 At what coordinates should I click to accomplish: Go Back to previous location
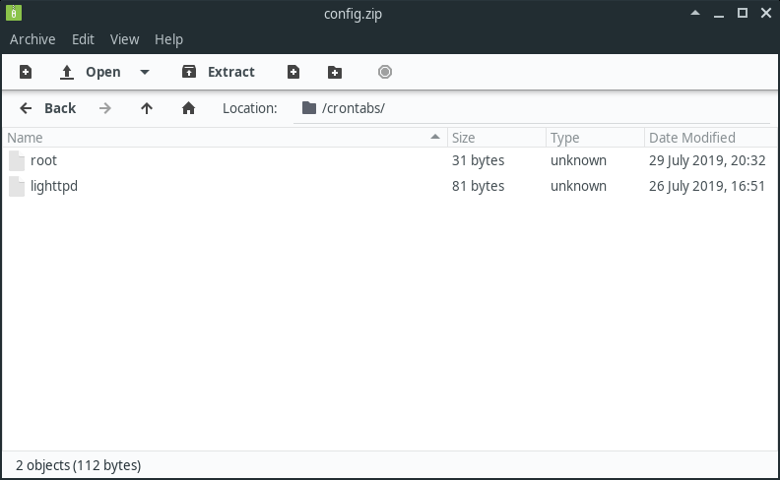47,108
